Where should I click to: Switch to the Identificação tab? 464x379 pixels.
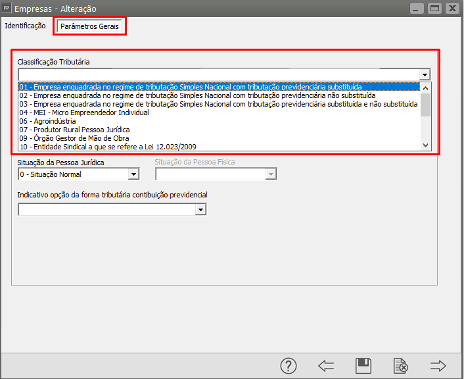click(x=25, y=26)
